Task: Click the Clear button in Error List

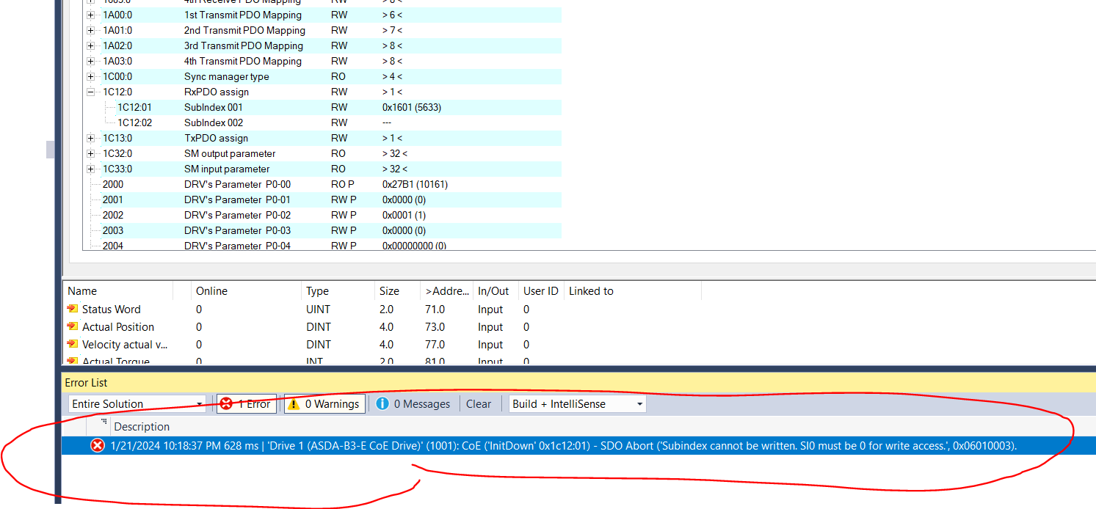Action: point(479,404)
